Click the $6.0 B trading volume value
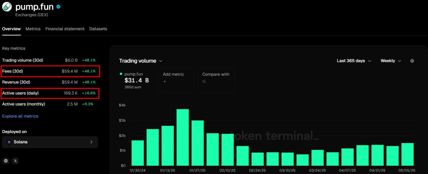This screenshot has width=428, height=174. [x=71, y=60]
